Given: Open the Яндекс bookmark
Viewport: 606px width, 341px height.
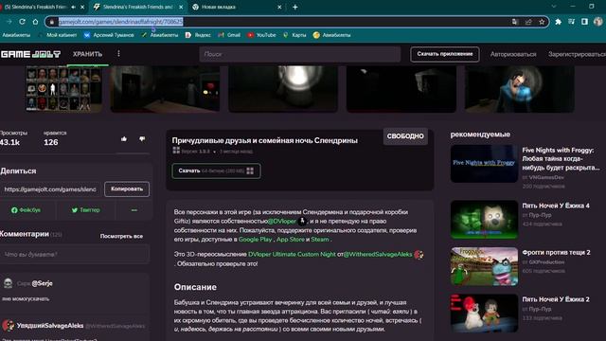Looking at the screenshot, I should (x=198, y=35).
